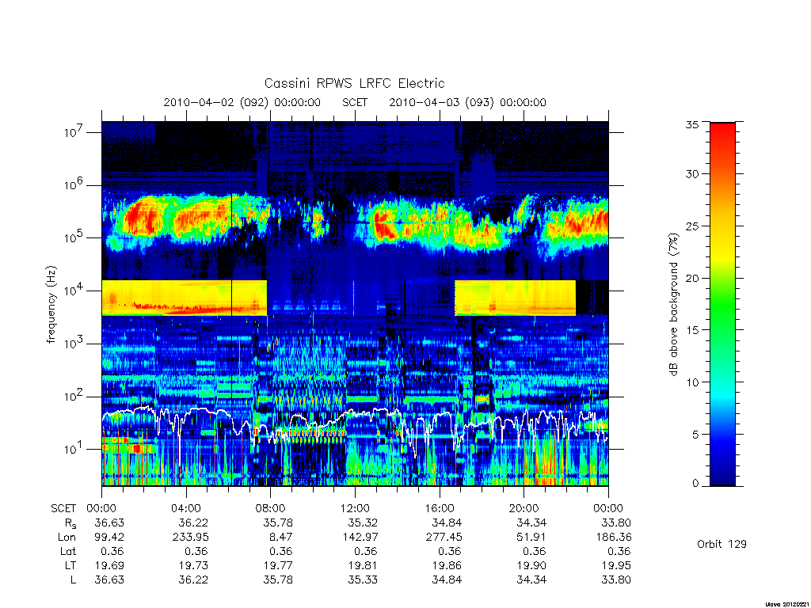Image resolution: width=811 pixels, height=608 pixels.
Task: Click the LT value 19.86
Action: [x=447, y=565]
